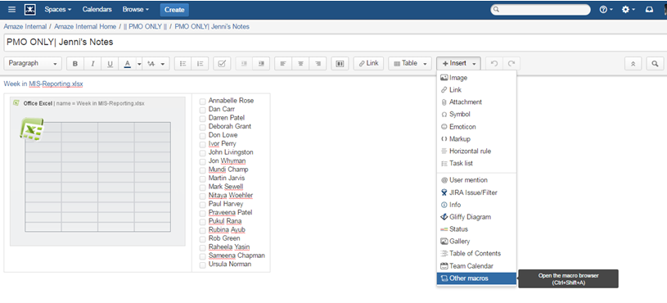Indent the current line

261,64
